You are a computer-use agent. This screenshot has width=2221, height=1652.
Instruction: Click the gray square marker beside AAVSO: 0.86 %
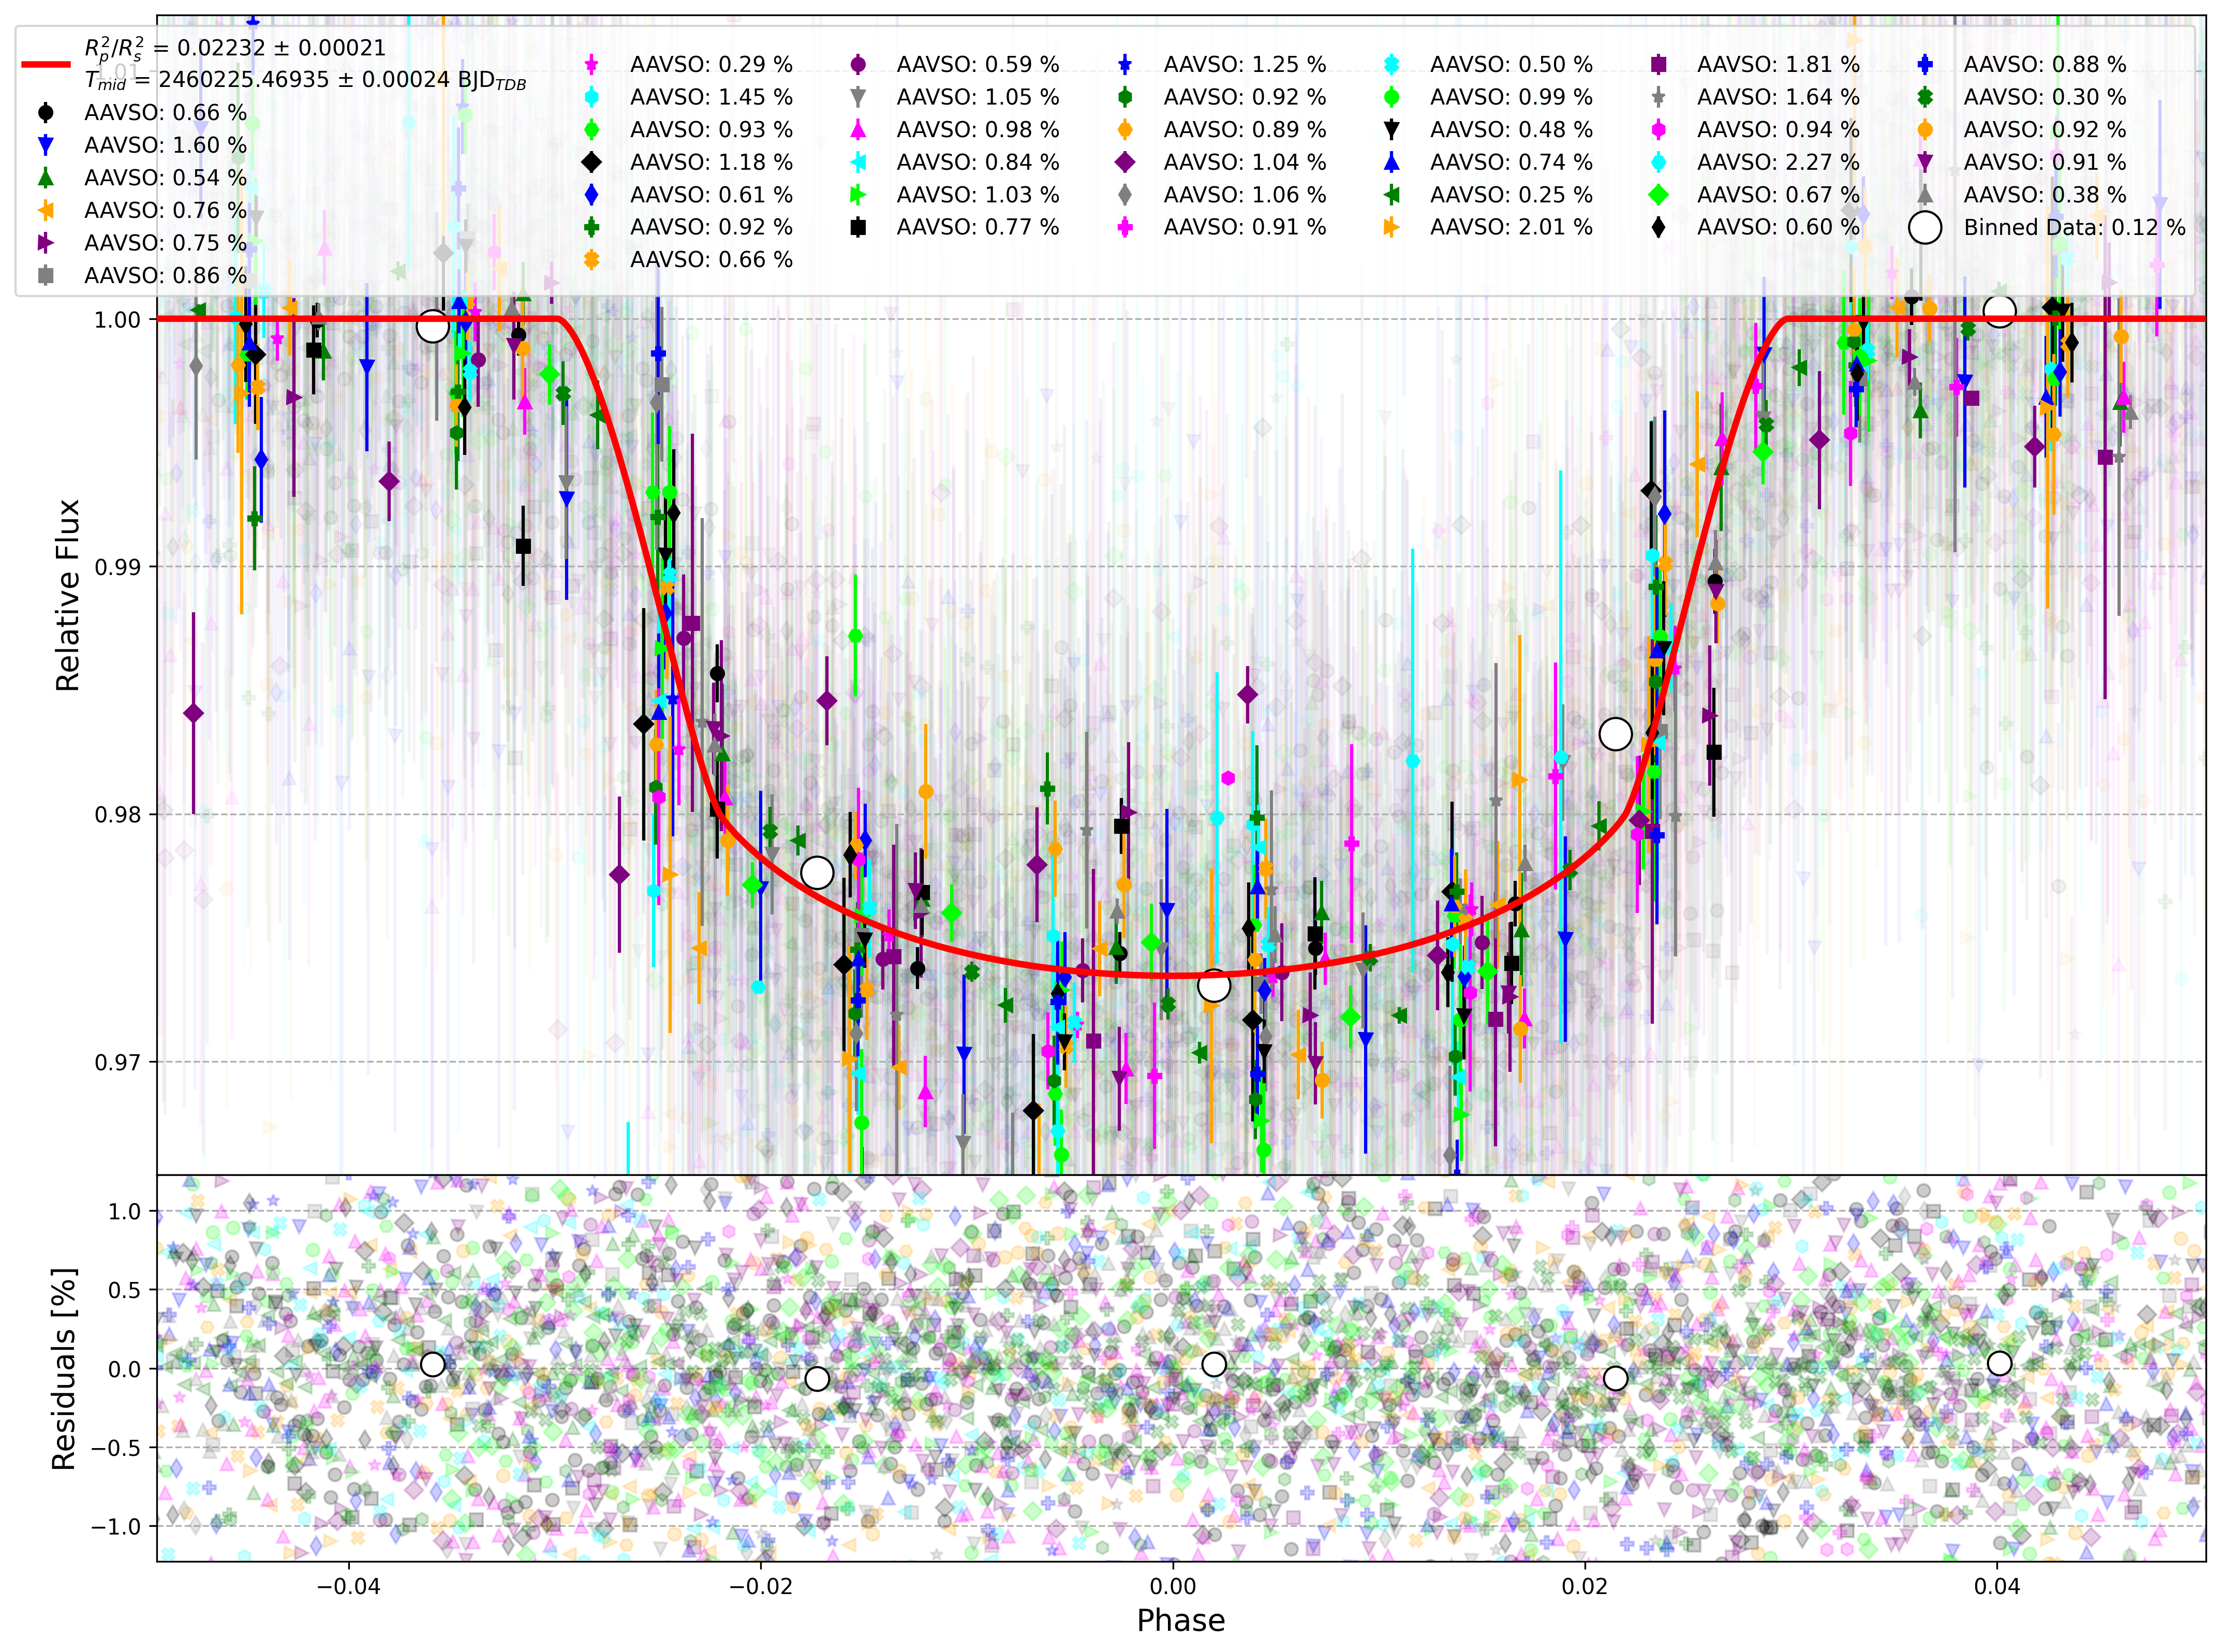tap(46, 275)
